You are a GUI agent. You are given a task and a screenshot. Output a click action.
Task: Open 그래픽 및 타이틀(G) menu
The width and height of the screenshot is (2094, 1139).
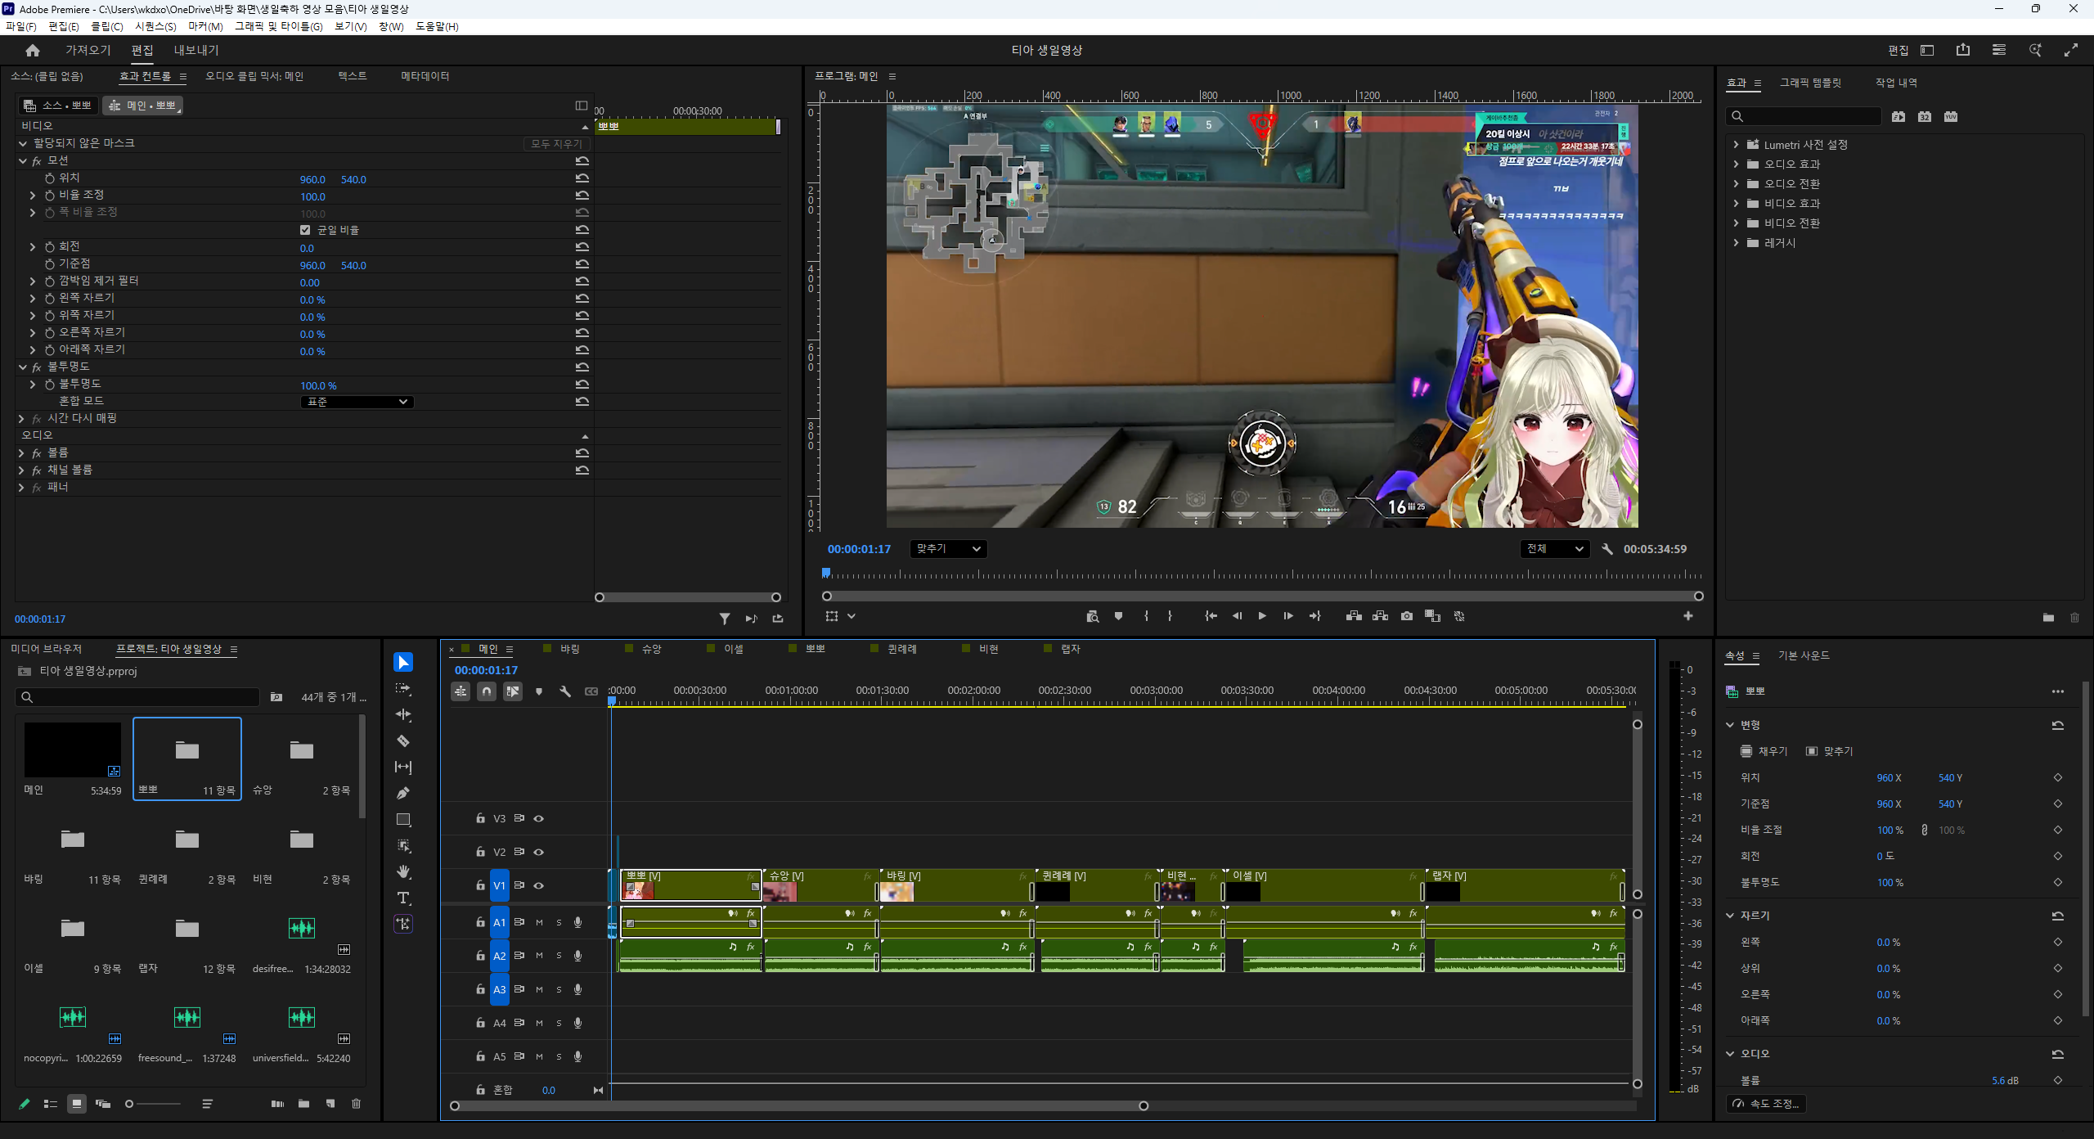click(x=279, y=26)
